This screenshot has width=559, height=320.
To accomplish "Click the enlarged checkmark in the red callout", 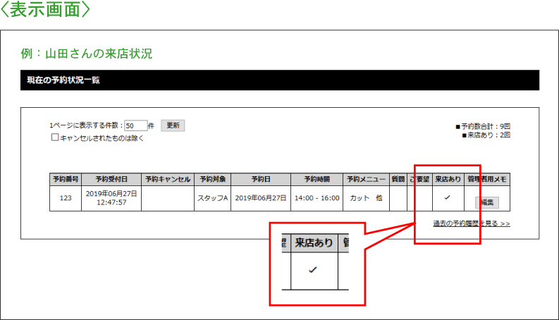I will pos(313,270).
